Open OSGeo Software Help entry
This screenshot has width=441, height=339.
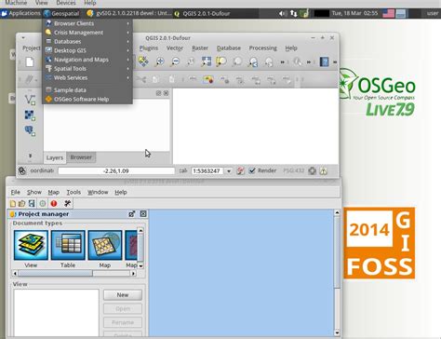[87, 100]
